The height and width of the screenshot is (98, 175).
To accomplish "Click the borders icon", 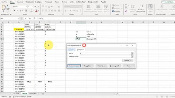I will point(26,11).
